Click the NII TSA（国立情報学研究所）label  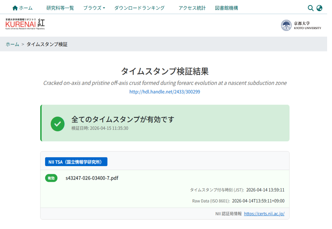pyautogui.click(x=76, y=162)
